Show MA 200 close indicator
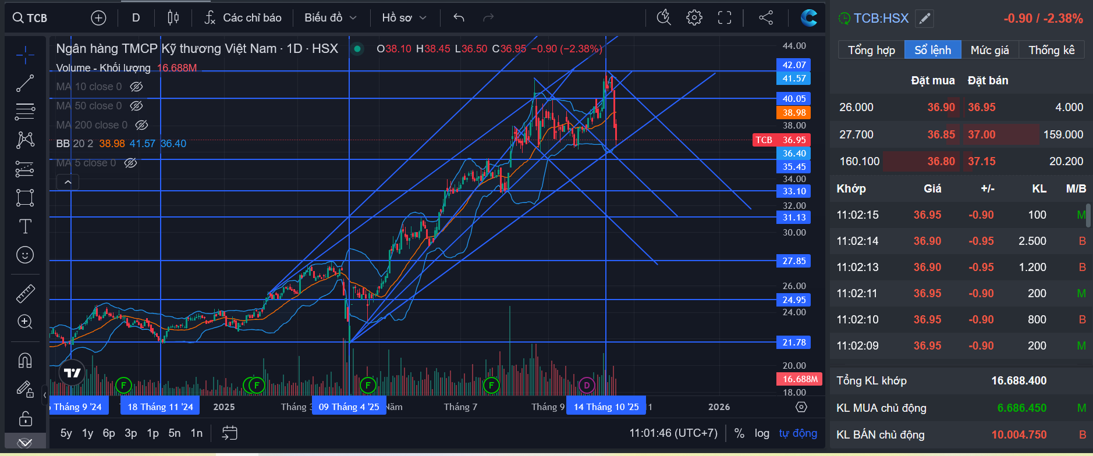The image size is (1093, 456). pos(141,125)
